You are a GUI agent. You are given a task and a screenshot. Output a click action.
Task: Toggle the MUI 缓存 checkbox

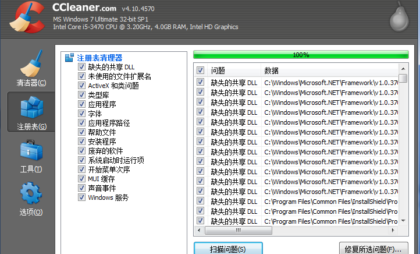tap(81, 179)
